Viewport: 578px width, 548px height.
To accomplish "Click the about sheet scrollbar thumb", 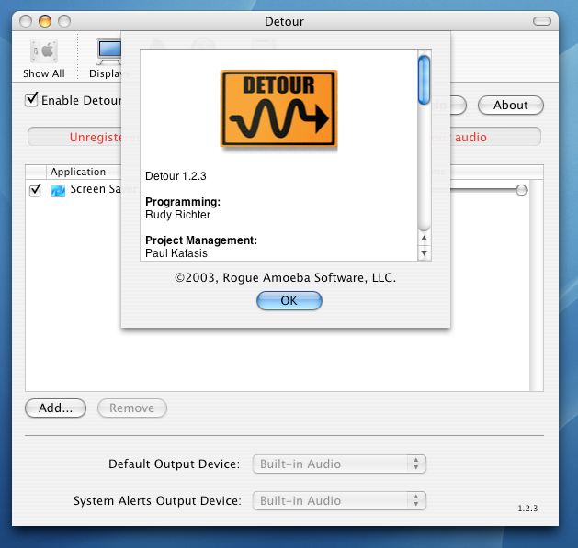I will click(424, 80).
